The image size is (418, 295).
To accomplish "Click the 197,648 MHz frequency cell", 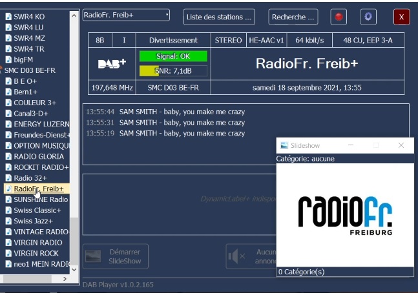I will [112, 88].
